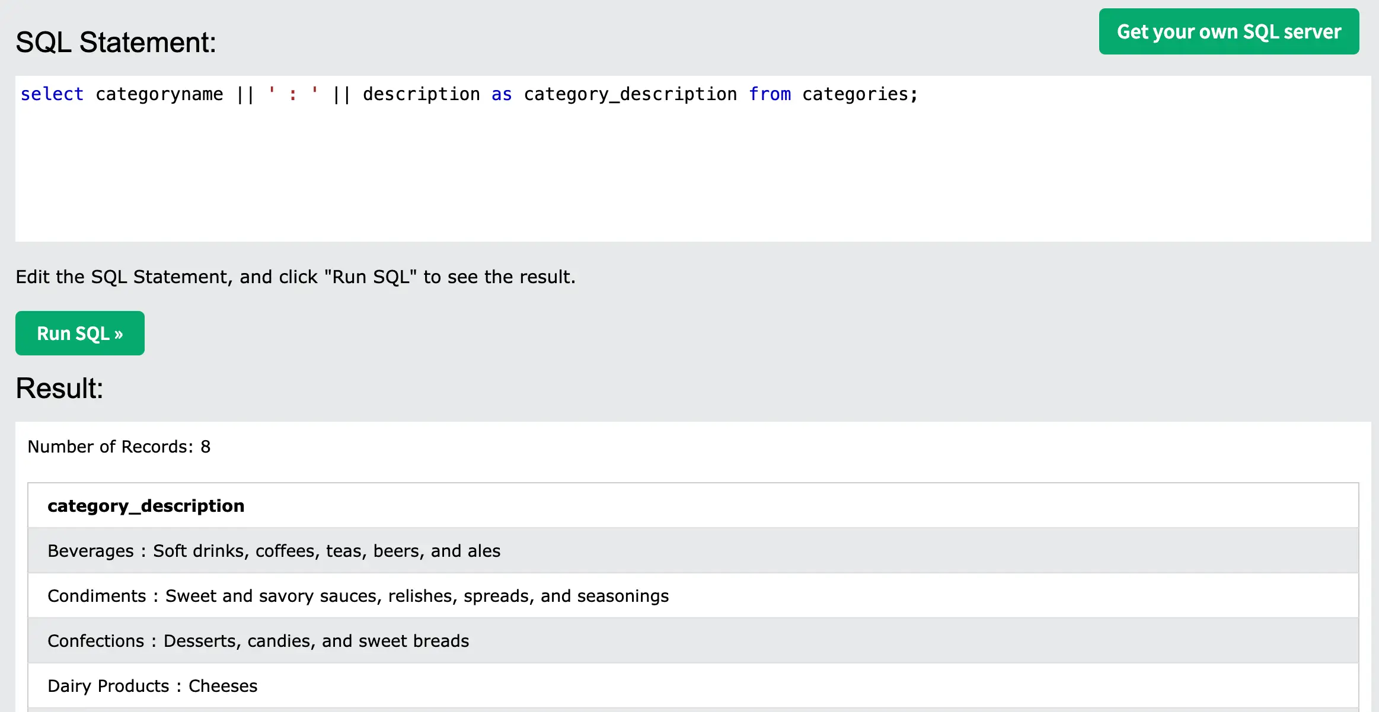This screenshot has width=1379, height=712.
Task: Click the Get your own SQL server button
Action: click(1228, 32)
